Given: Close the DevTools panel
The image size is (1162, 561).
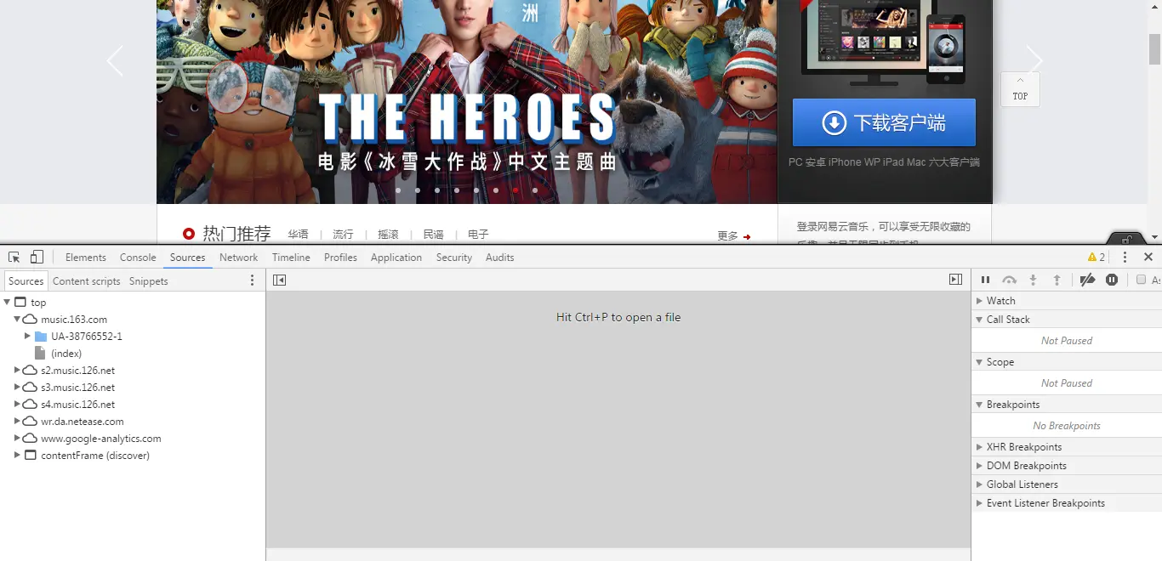Looking at the screenshot, I should coord(1148,257).
